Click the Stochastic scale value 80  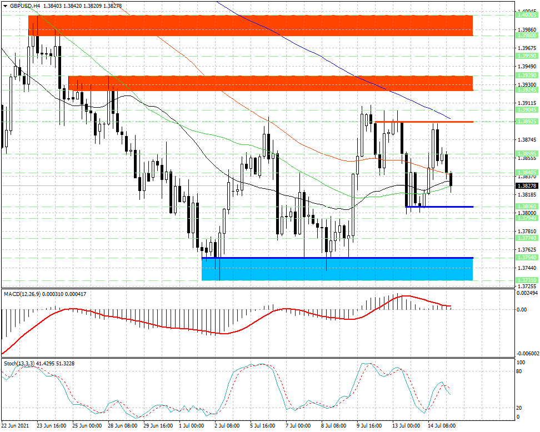pos(519,371)
